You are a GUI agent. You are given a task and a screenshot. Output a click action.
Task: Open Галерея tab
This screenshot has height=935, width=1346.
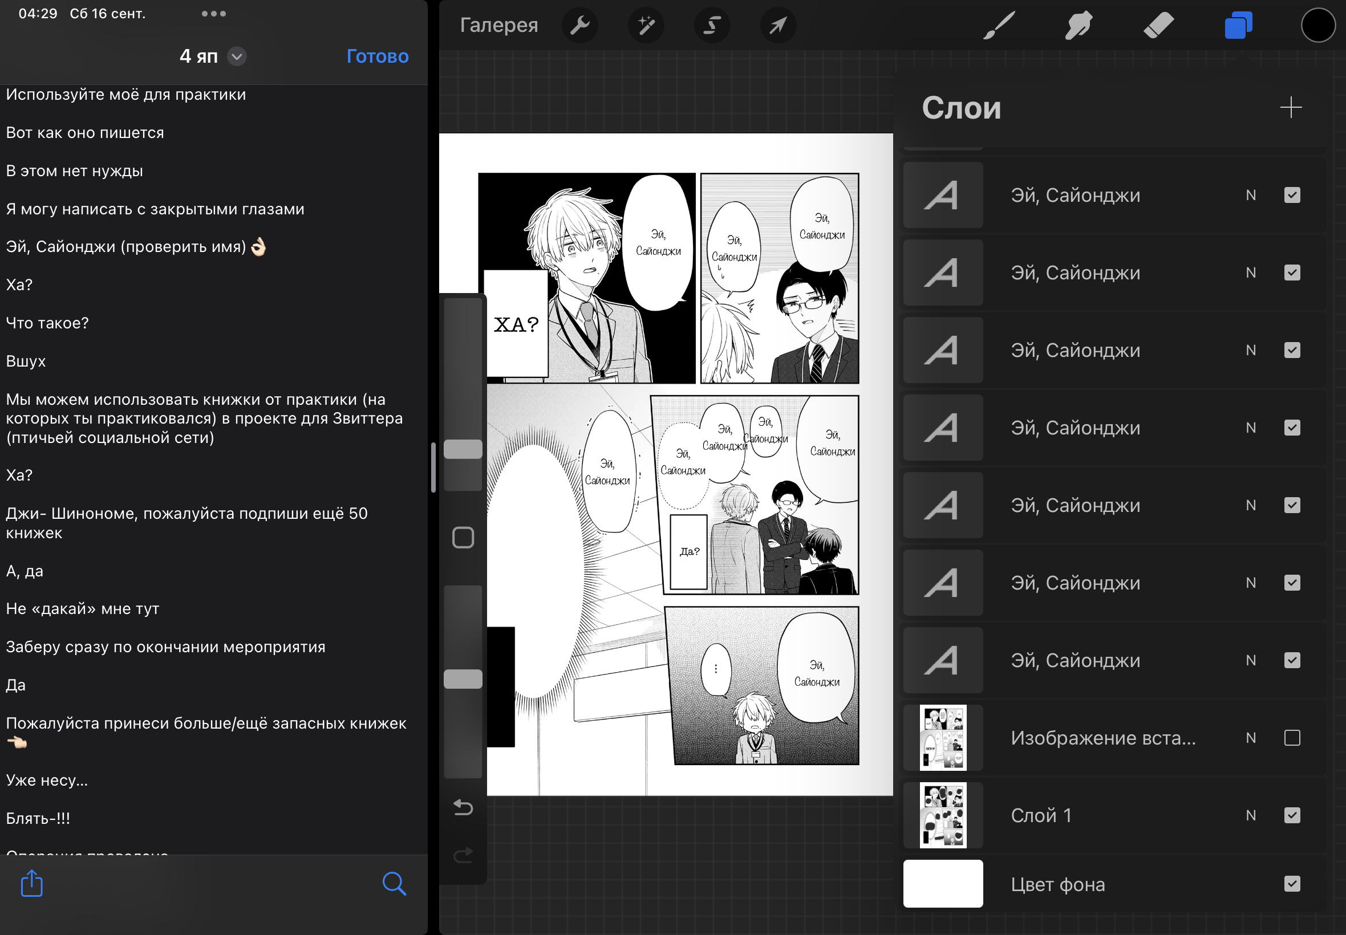click(x=498, y=27)
